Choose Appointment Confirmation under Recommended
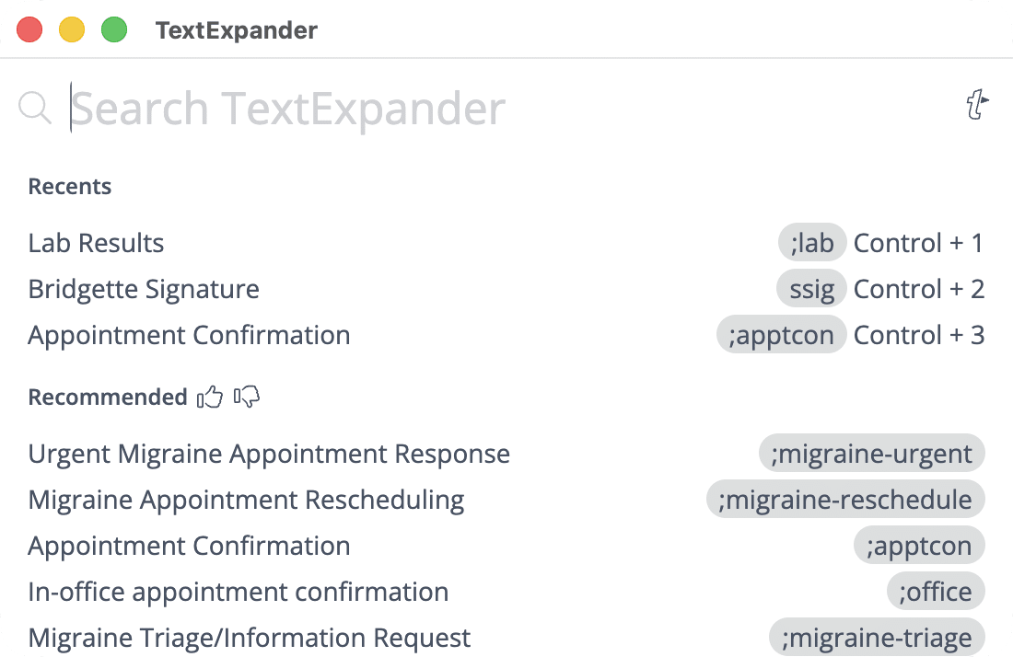The width and height of the screenshot is (1013, 657). tap(189, 547)
